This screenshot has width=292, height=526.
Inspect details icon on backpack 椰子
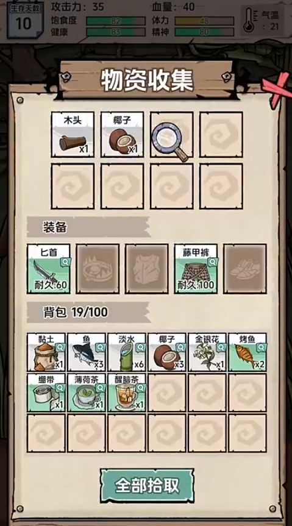pyautogui.click(x=181, y=347)
